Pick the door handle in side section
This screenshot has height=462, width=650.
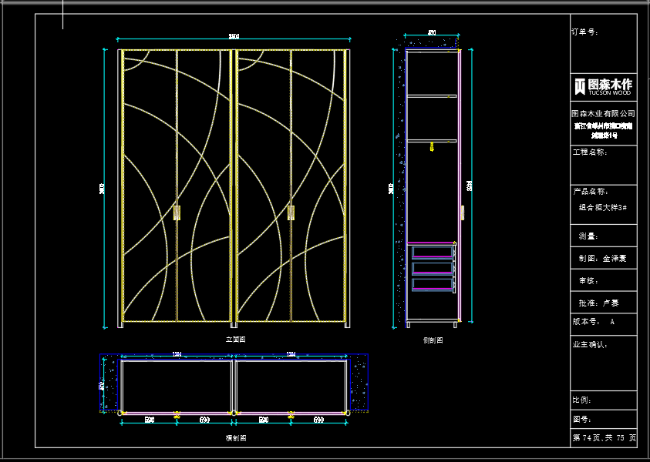[x=463, y=213]
